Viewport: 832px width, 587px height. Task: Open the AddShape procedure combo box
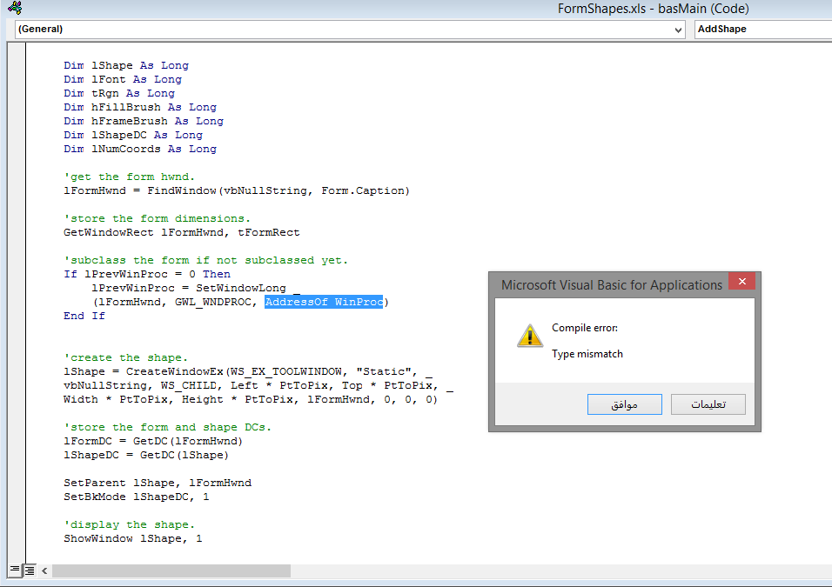pos(763,30)
